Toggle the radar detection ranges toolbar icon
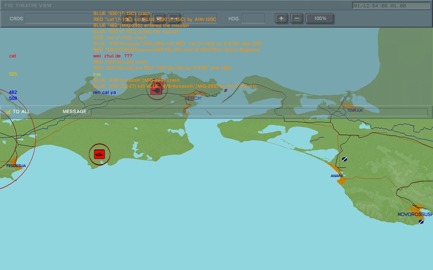This screenshot has width=433, height=270. pos(128,19)
